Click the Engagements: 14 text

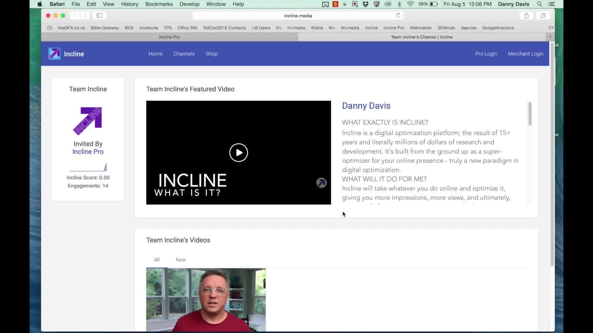(x=88, y=186)
